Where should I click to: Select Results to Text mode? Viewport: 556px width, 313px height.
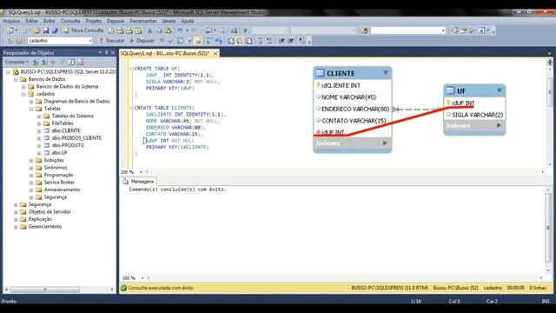231,41
